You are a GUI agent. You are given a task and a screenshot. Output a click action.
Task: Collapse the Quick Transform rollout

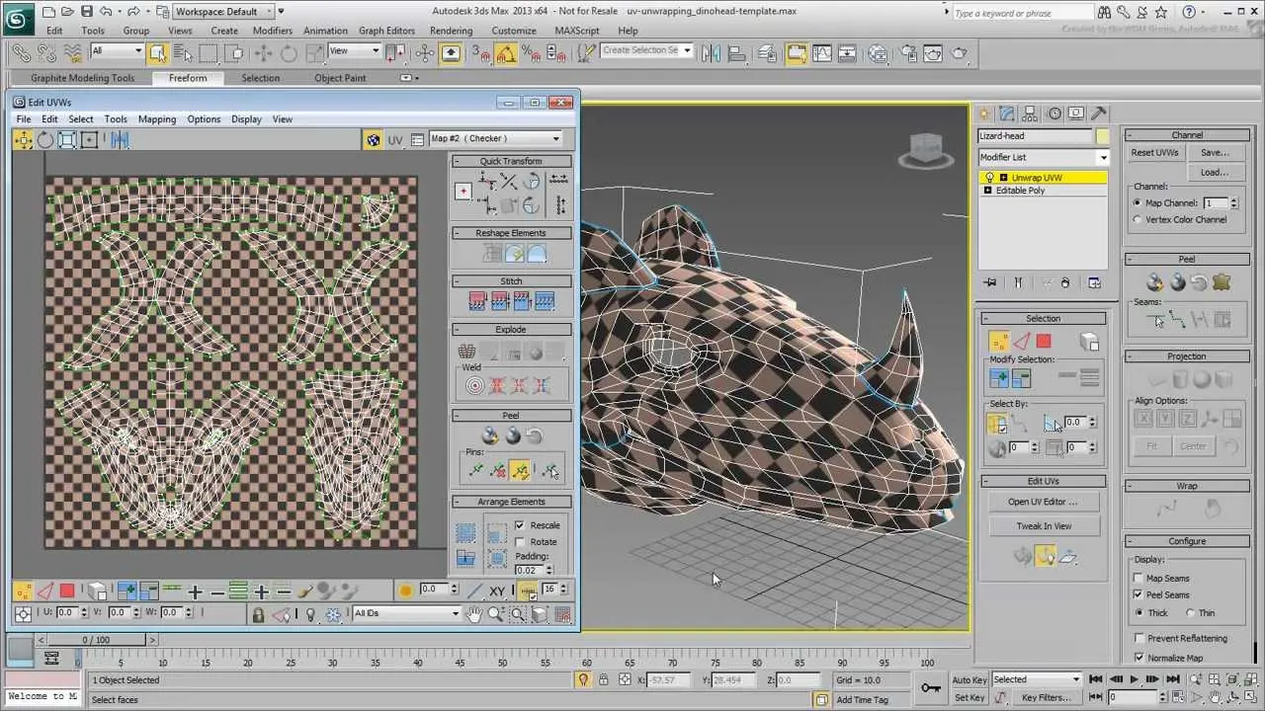(511, 161)
